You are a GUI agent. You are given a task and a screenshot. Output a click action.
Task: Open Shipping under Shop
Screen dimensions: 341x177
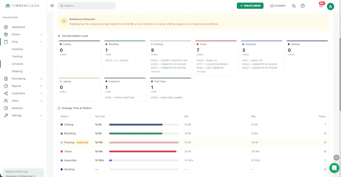17,71
